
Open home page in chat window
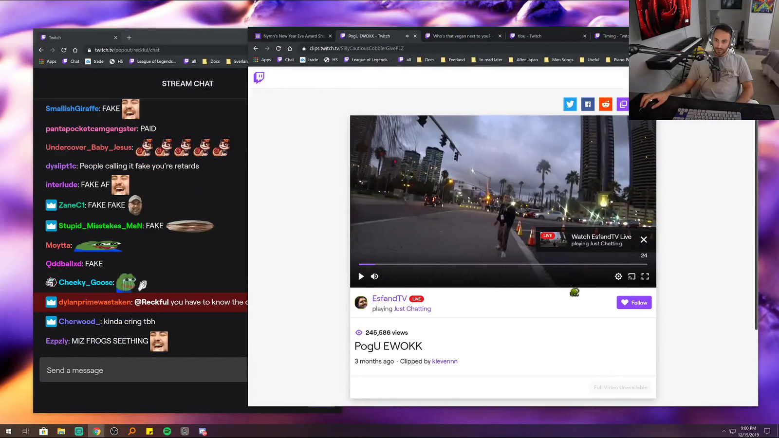click(75, 50)
